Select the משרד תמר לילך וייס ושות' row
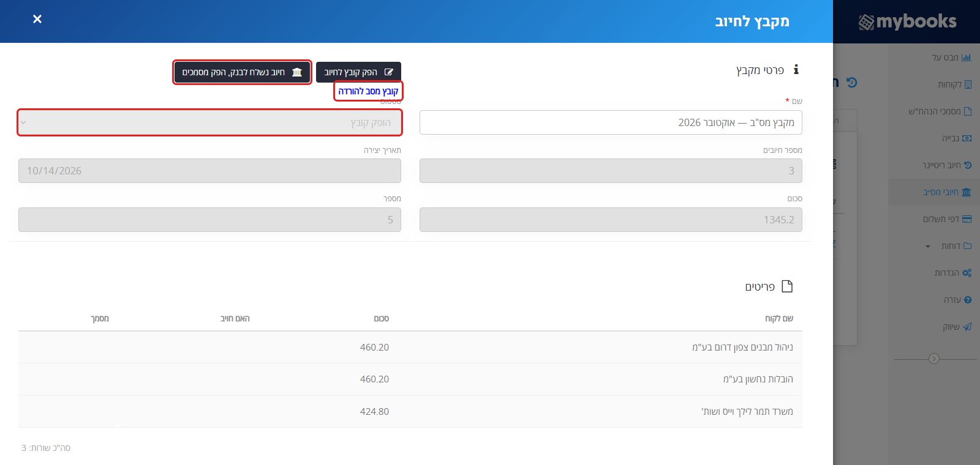Viewport: 980px width, 465px height. click(x=410, y=411)
